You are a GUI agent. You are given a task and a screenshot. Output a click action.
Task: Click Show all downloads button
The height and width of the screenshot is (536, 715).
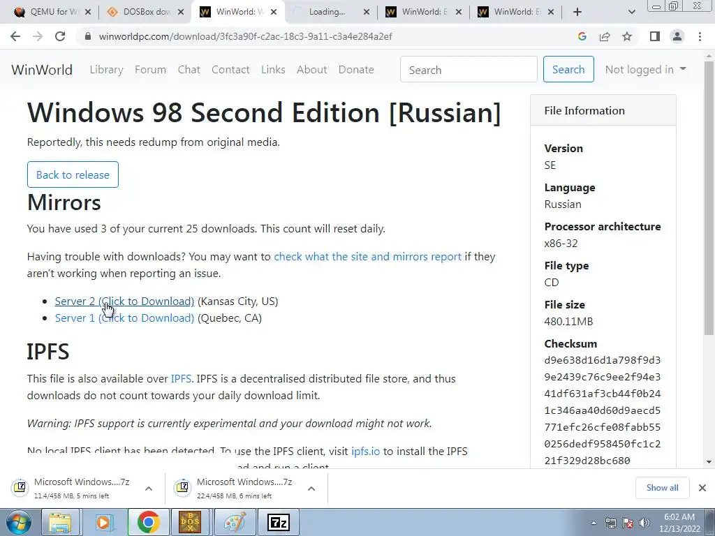(x=662, y=488)
